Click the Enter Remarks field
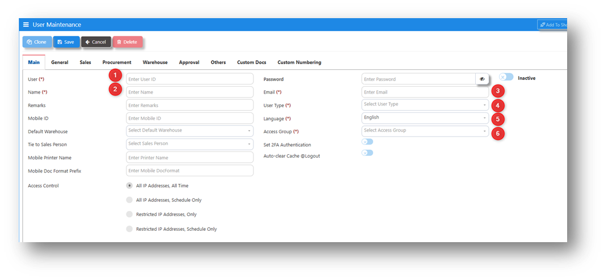This screenshot has width=604, height=279. pos(189,105)
